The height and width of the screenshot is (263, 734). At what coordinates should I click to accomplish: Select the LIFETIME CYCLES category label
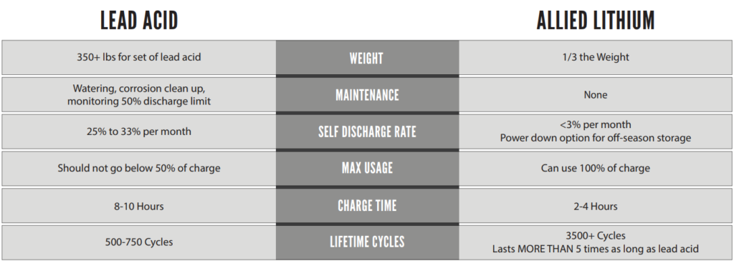point(367,242)
